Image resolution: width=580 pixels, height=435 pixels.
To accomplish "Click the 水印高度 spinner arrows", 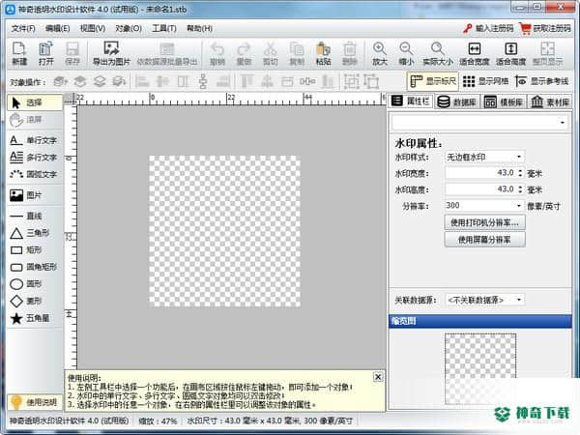I will coord(520,189).
